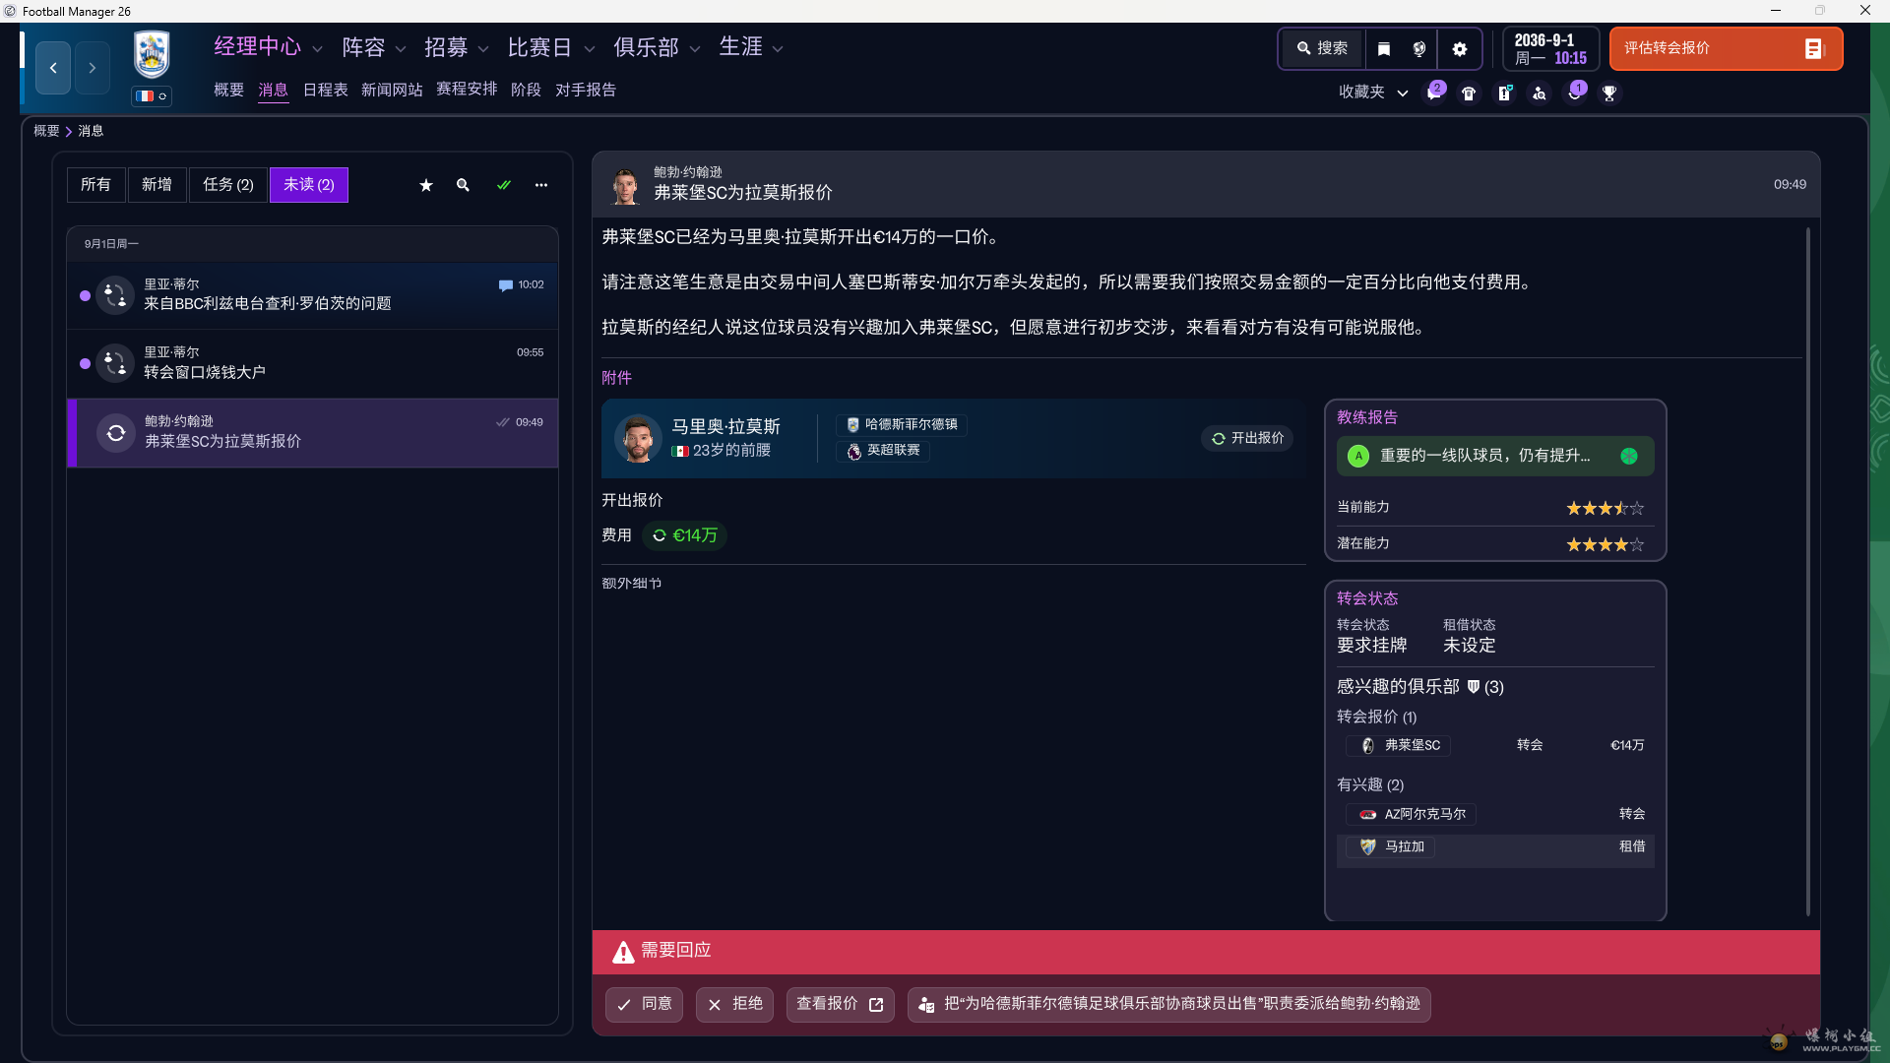Expand the 生涯 menu chevron

[x=778, y=49]
